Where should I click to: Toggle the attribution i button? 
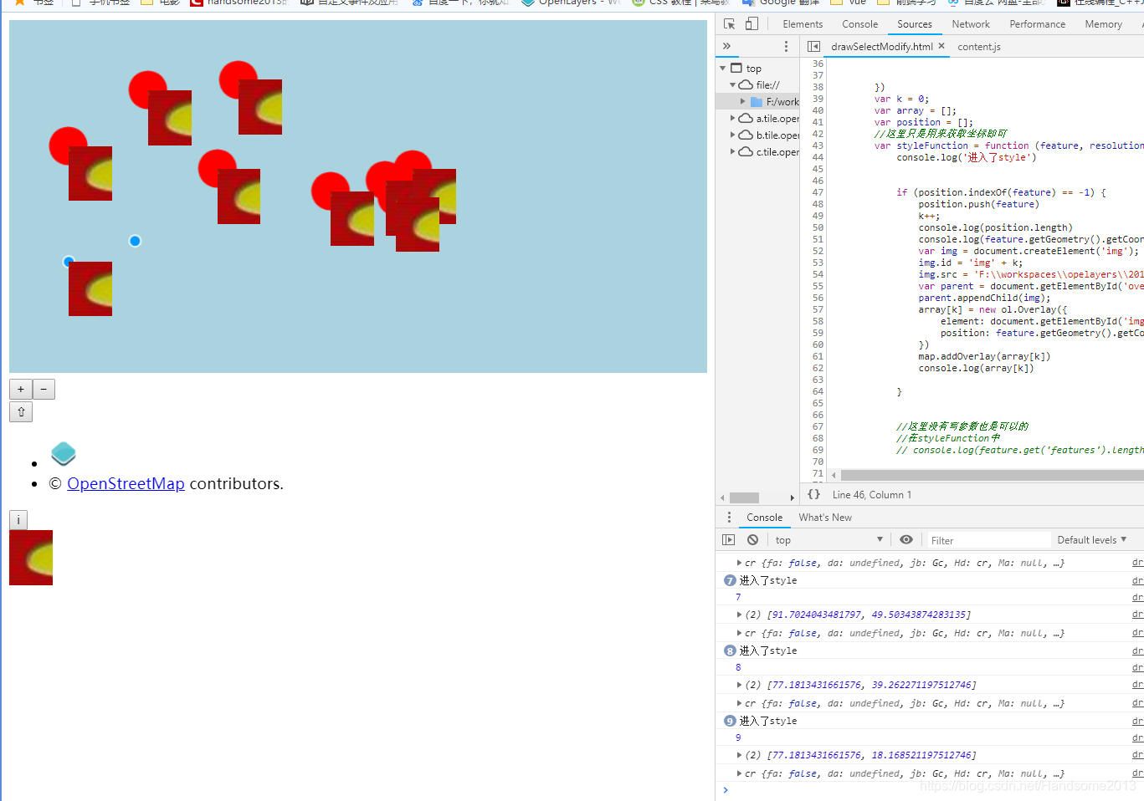pos(18,520)
